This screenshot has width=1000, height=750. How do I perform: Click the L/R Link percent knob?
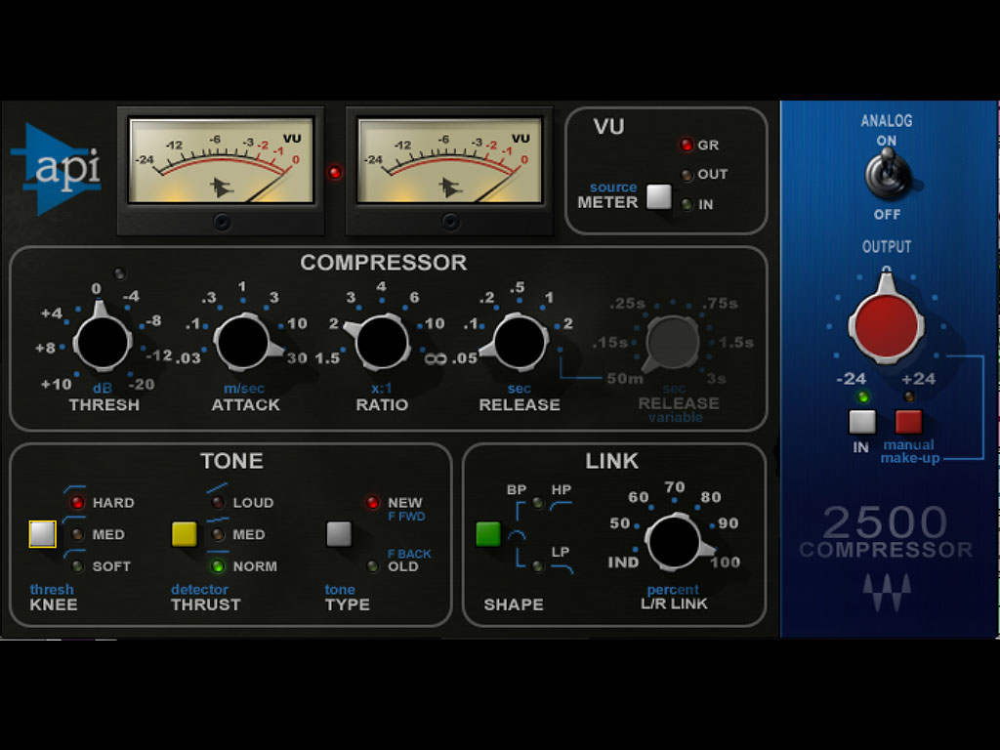674,542
